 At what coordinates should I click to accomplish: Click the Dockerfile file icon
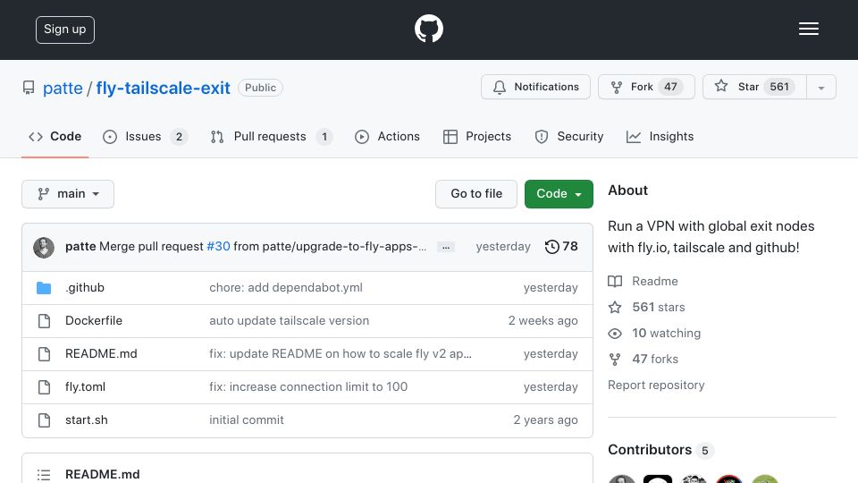pos(45,321)
